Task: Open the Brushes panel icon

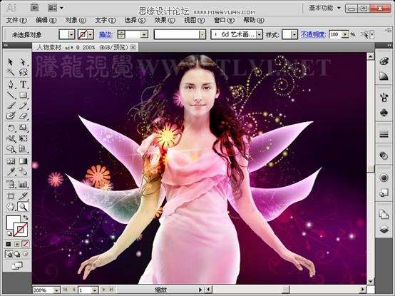Action: [x=384, y=97]
